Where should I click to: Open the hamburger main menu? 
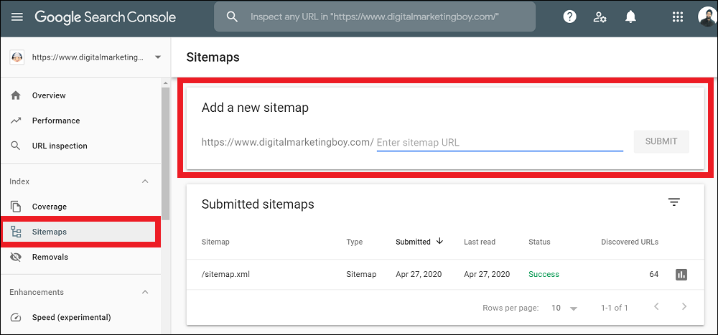pyautogui.click(x=17, y=17)
